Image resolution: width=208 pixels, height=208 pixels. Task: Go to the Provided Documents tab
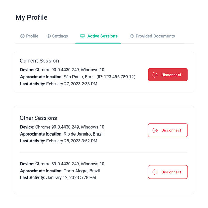[x=155, y=36]
